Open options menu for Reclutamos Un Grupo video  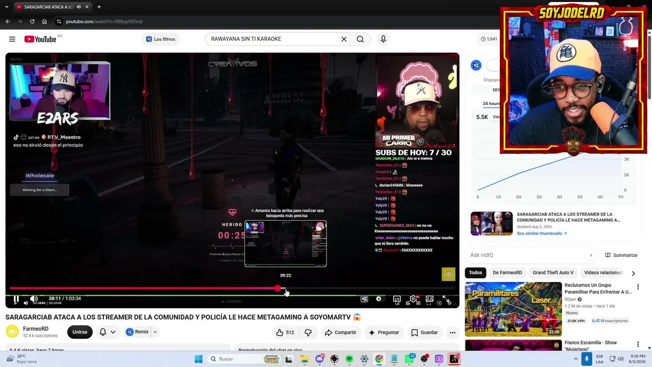pyautogui.click(x=638, y=287)
